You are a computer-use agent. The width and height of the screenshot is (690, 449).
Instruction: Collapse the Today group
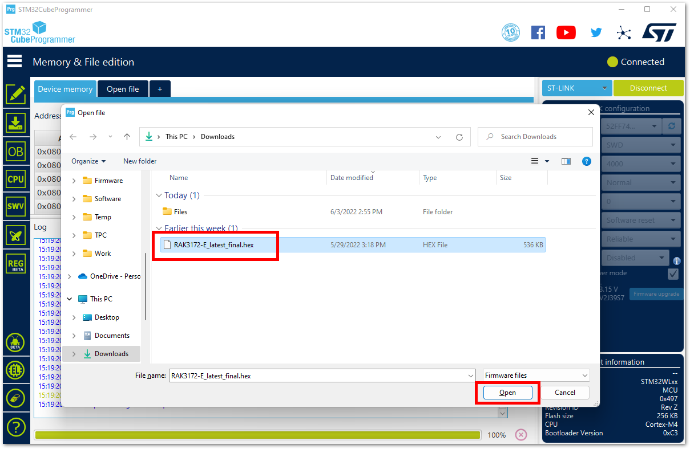click(158, 195)
